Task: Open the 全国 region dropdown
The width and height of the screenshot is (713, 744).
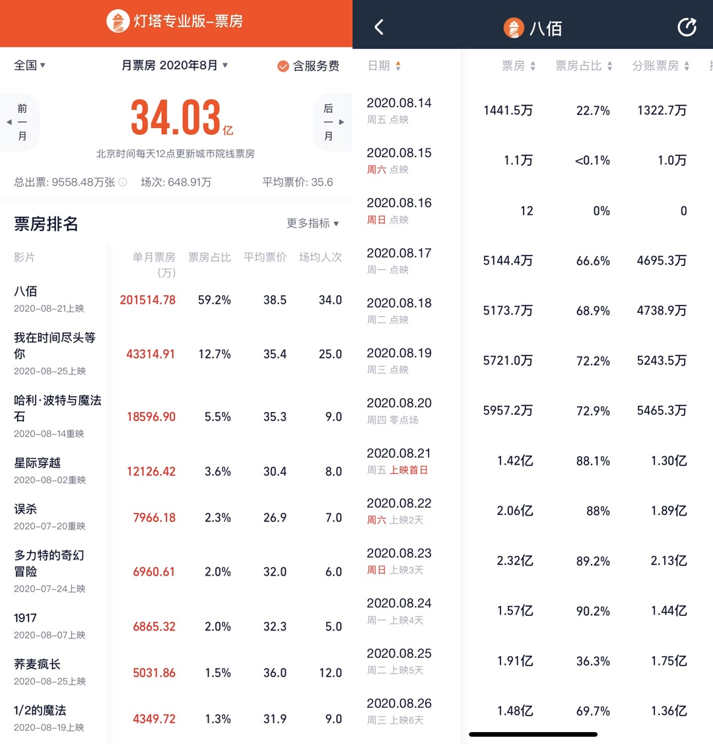Action: click(x=30, y=65)
